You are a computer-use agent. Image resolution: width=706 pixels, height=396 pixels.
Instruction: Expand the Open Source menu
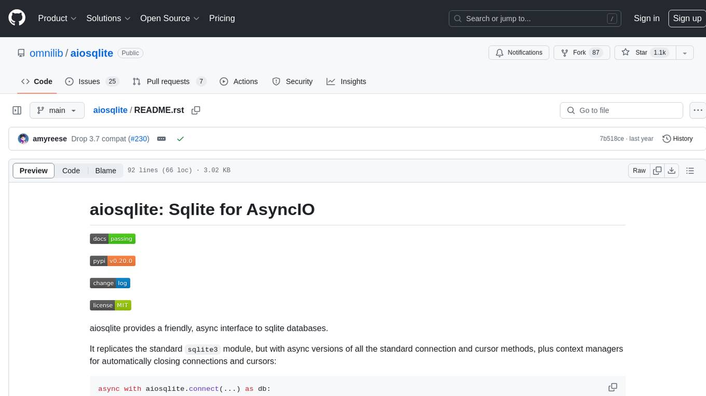pos(170,18)
